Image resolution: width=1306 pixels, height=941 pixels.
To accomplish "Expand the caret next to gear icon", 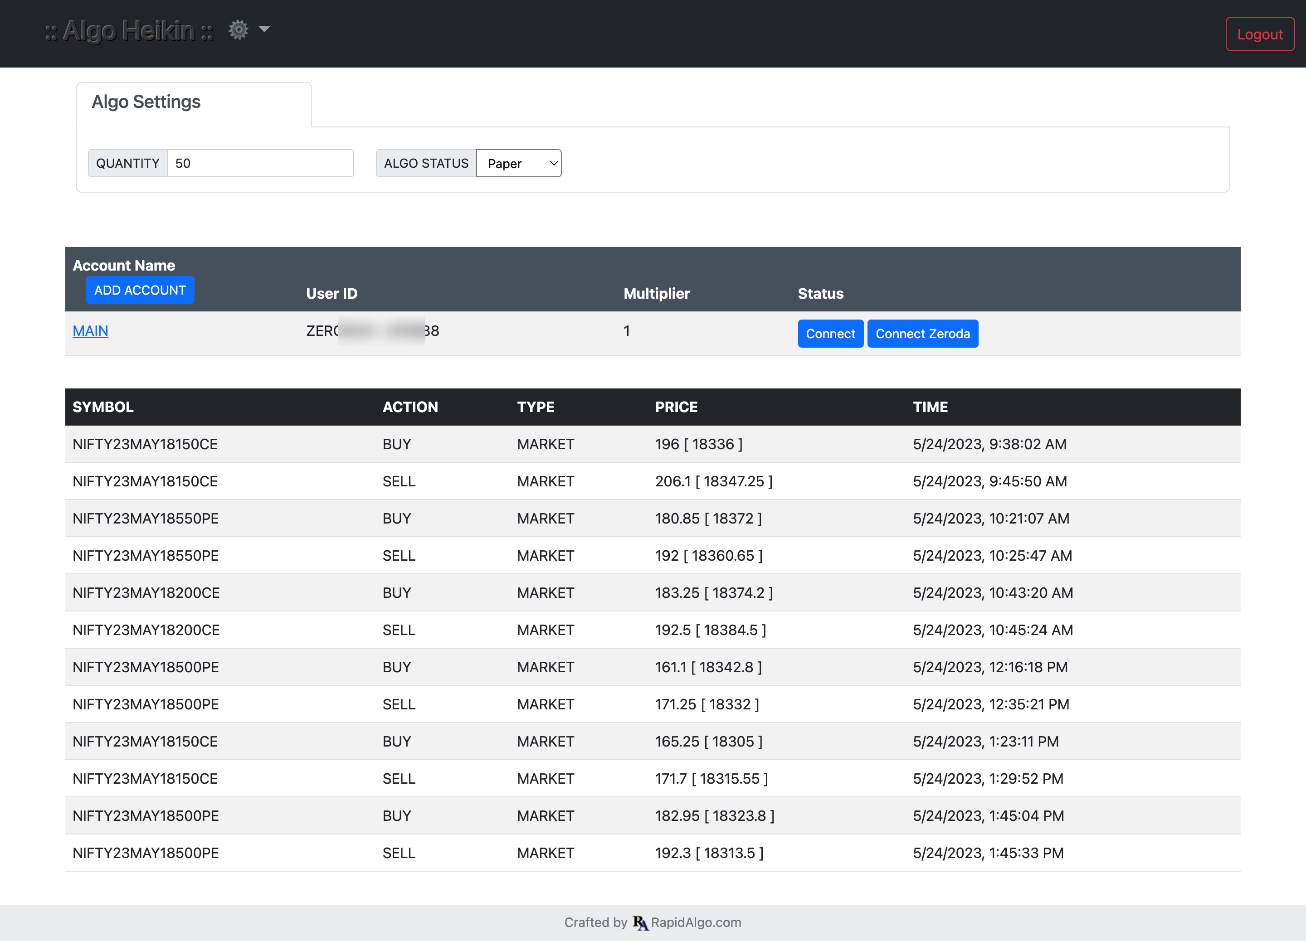I will (x=264, y=29).
